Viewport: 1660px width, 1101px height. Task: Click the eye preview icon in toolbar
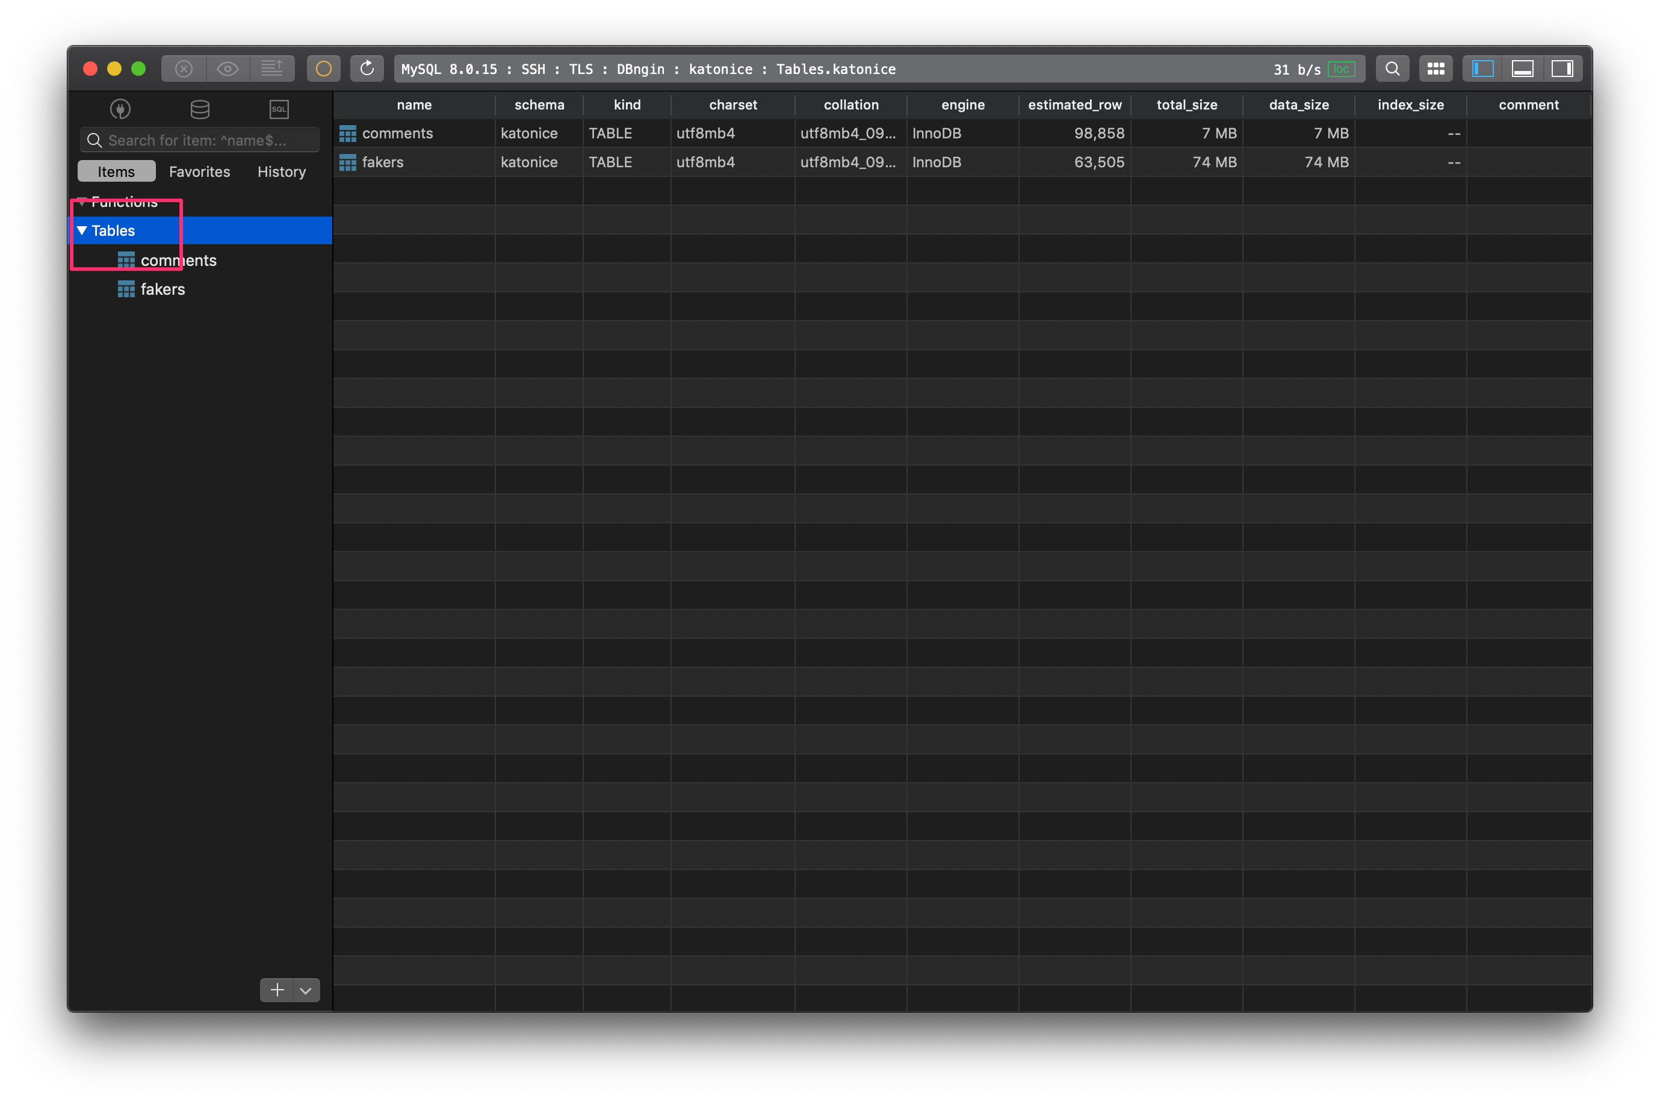(227, 68)
